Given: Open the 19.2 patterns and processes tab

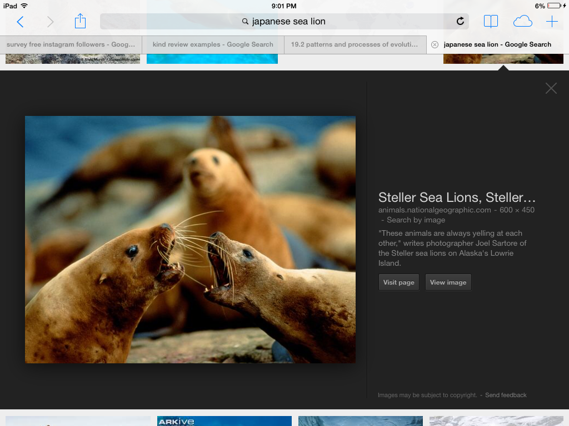Looking at the screenshot, I should pyautogui.click(x=355, y=44).
